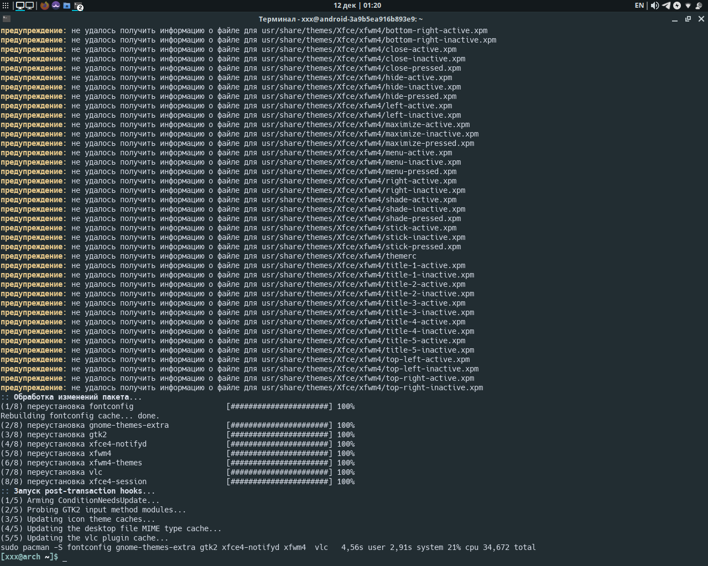
Task: Select the terminal taskbar button
Action: pyautogui.click(x=78, y=6)
